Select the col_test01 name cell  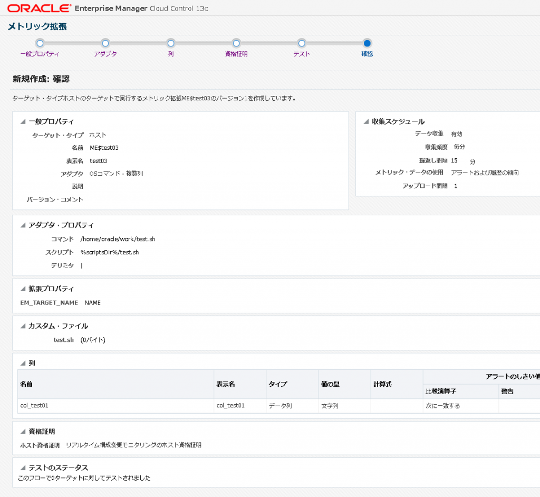115,406
